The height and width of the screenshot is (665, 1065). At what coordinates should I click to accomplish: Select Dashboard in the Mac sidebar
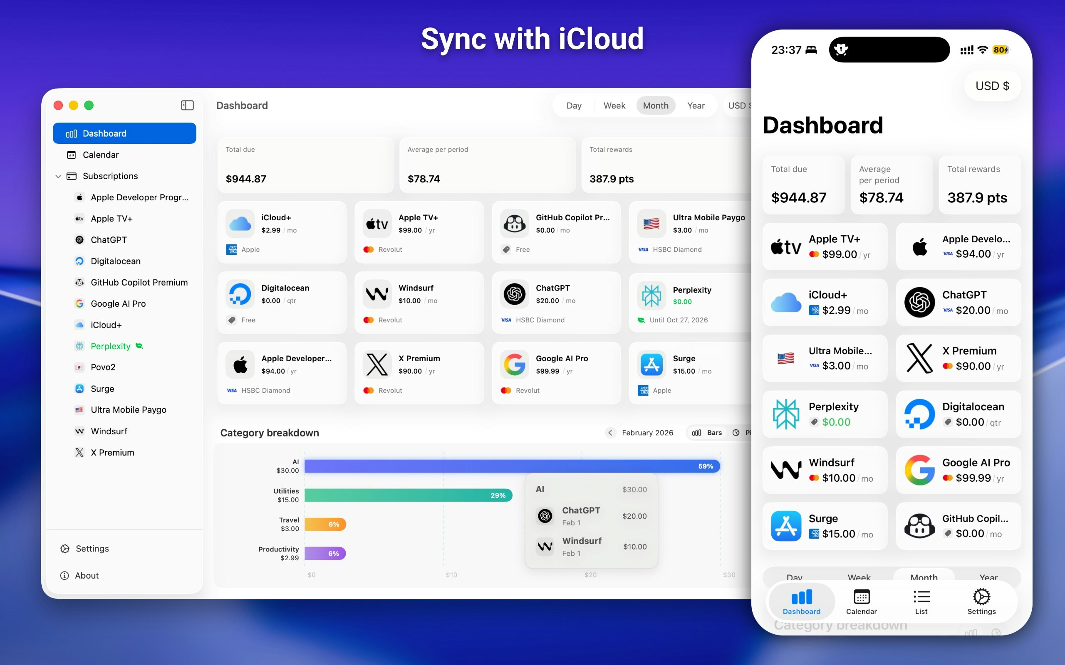point(124,133)
